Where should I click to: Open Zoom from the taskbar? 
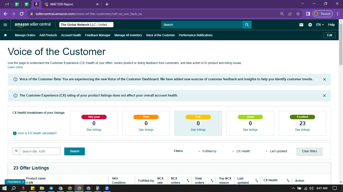pos(107,188)
